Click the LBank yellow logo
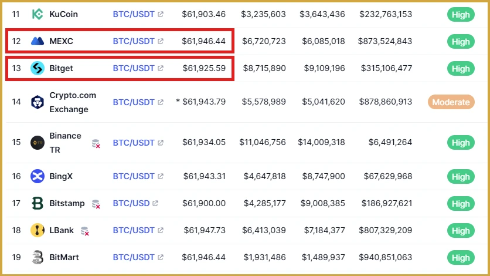Screen dimensions: 490x276 point(38,230)
